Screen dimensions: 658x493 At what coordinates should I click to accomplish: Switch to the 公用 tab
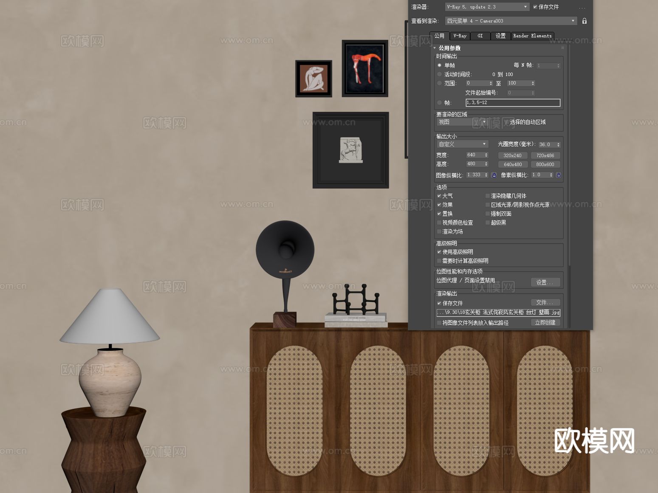point(439,36)
